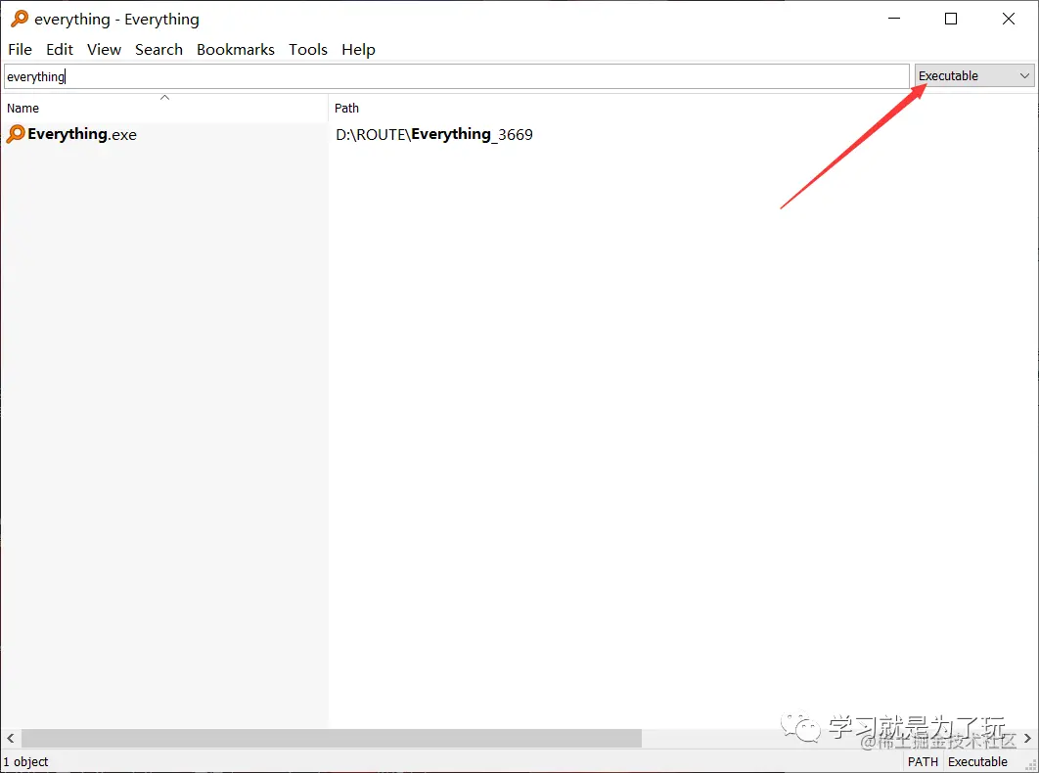The width and height of the screenshot is (1039, 773).
Task: Click the PATH status bar indicator
Action: [923, 761]
